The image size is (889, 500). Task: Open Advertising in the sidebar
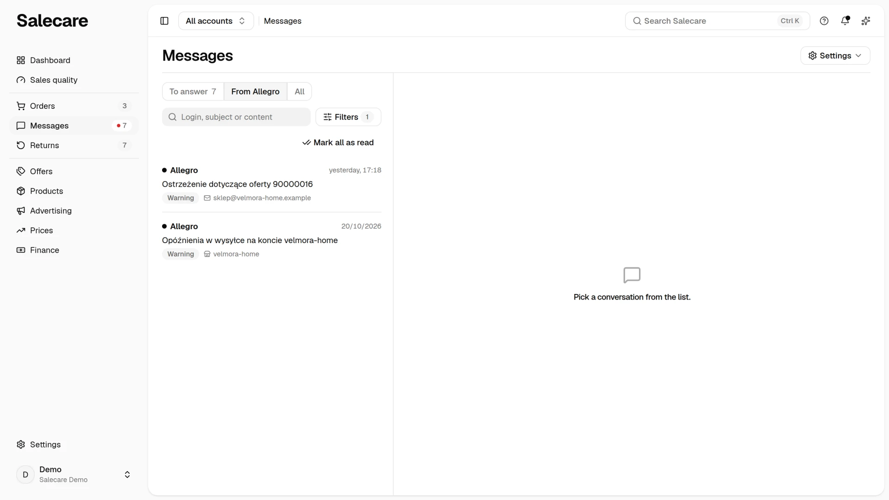point(74,211)
